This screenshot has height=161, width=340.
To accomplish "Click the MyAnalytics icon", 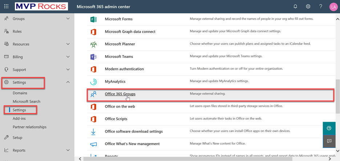I will click(x=93, y=82).
